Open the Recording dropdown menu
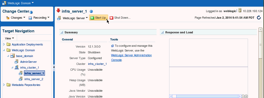Image resolution: width=264 pixels, height=98 pixels. coord(41,18)
